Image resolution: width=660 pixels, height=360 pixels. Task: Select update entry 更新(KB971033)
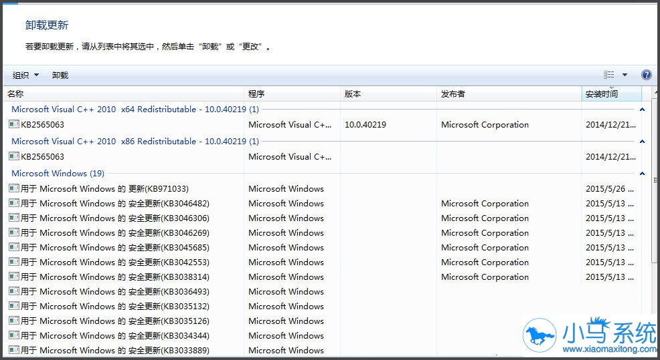(x=105, y=189)
